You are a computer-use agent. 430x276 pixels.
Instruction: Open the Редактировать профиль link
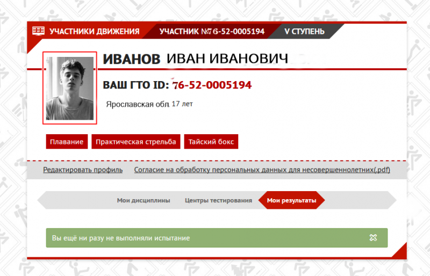pos(83,170)
